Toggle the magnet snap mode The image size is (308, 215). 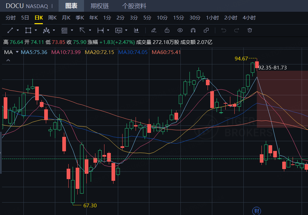tap(193, 31)
